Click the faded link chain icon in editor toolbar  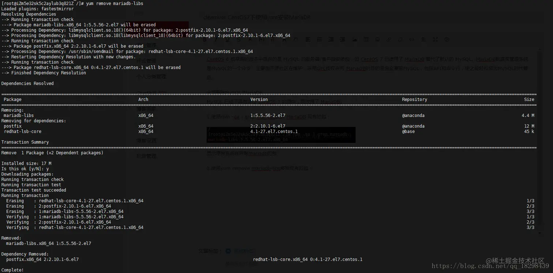point(389,39)
